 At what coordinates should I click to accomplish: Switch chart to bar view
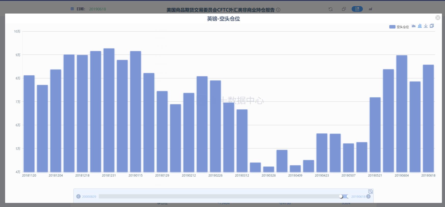(x=420, y=26)
